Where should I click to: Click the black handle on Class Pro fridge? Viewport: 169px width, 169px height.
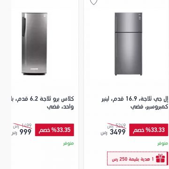(x=24, y=27)
